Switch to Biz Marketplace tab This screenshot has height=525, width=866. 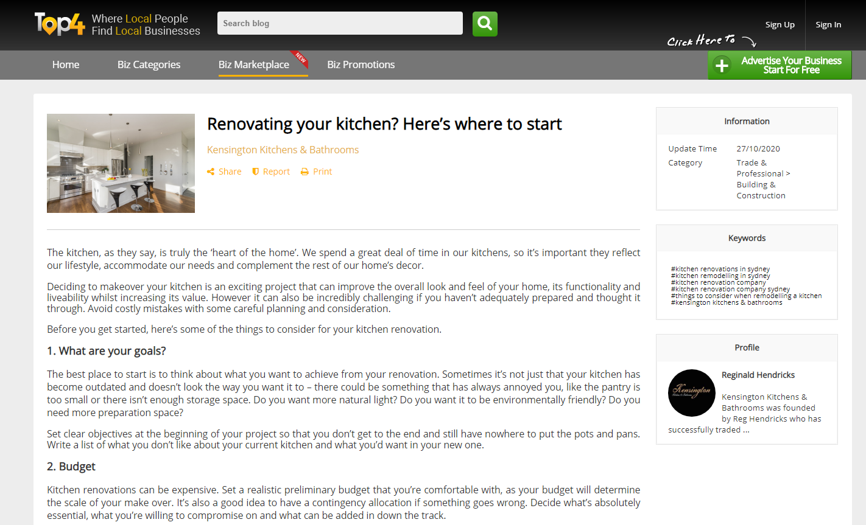254,64
